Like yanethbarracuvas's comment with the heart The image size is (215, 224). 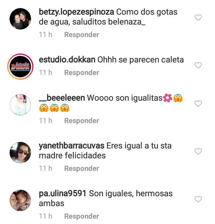198,151
